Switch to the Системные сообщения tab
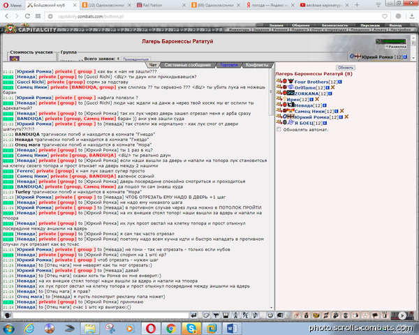Viewport: 419px width, 335px height. point(188,65)
